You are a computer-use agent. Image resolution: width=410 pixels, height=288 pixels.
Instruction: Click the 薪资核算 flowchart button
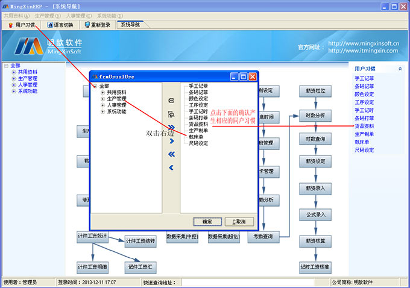point(315,241)
